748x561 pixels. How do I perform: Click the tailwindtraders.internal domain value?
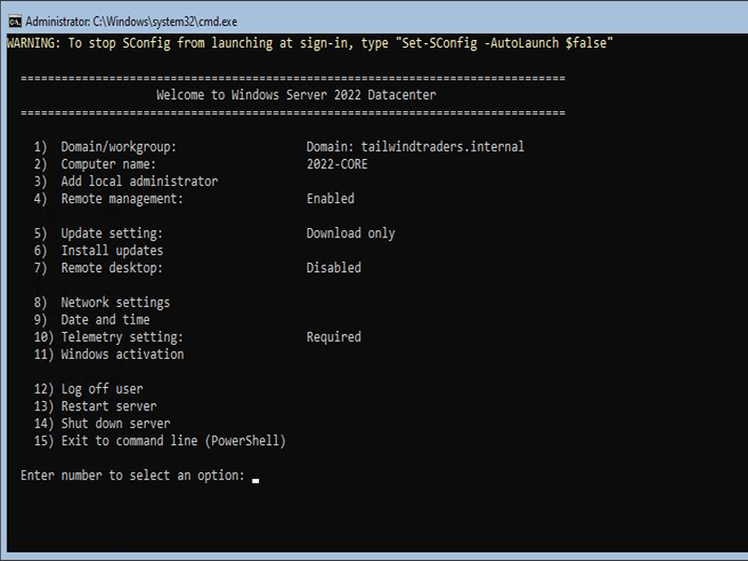point(442,147)
